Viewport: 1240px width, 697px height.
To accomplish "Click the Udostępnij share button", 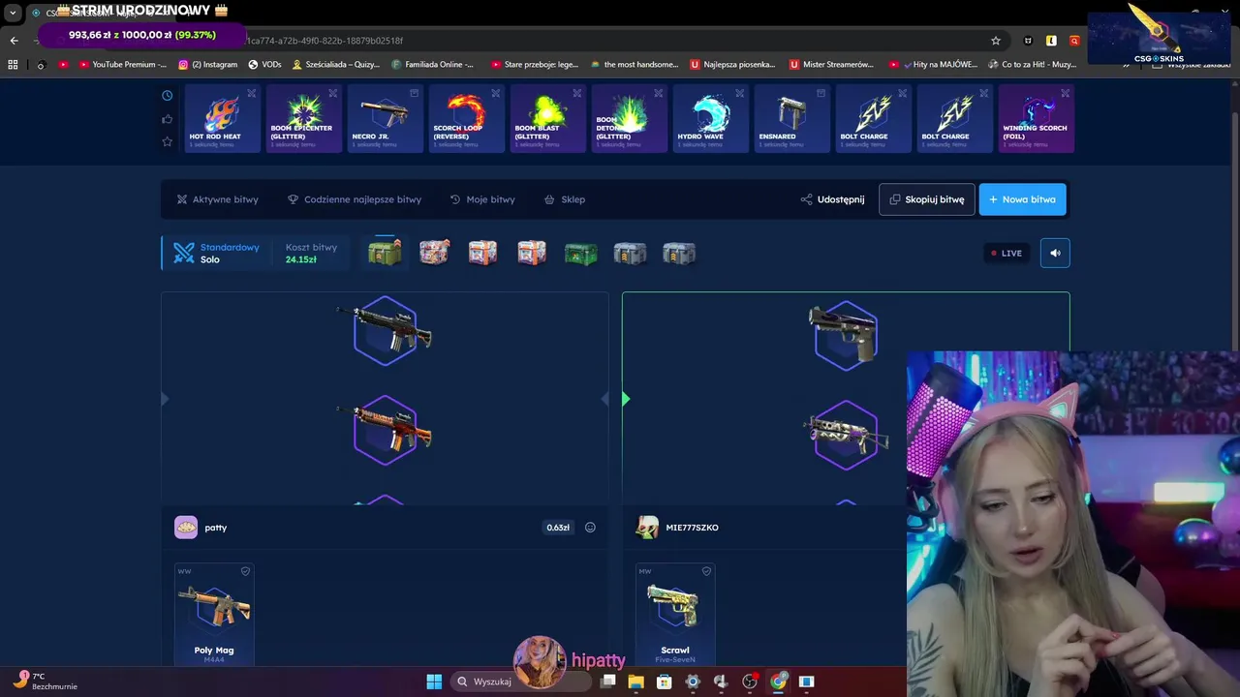I will point(832,199).
